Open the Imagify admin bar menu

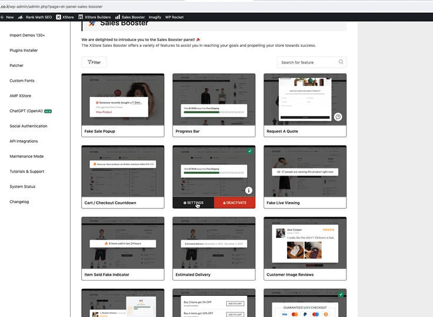click(x=155, y=17)
